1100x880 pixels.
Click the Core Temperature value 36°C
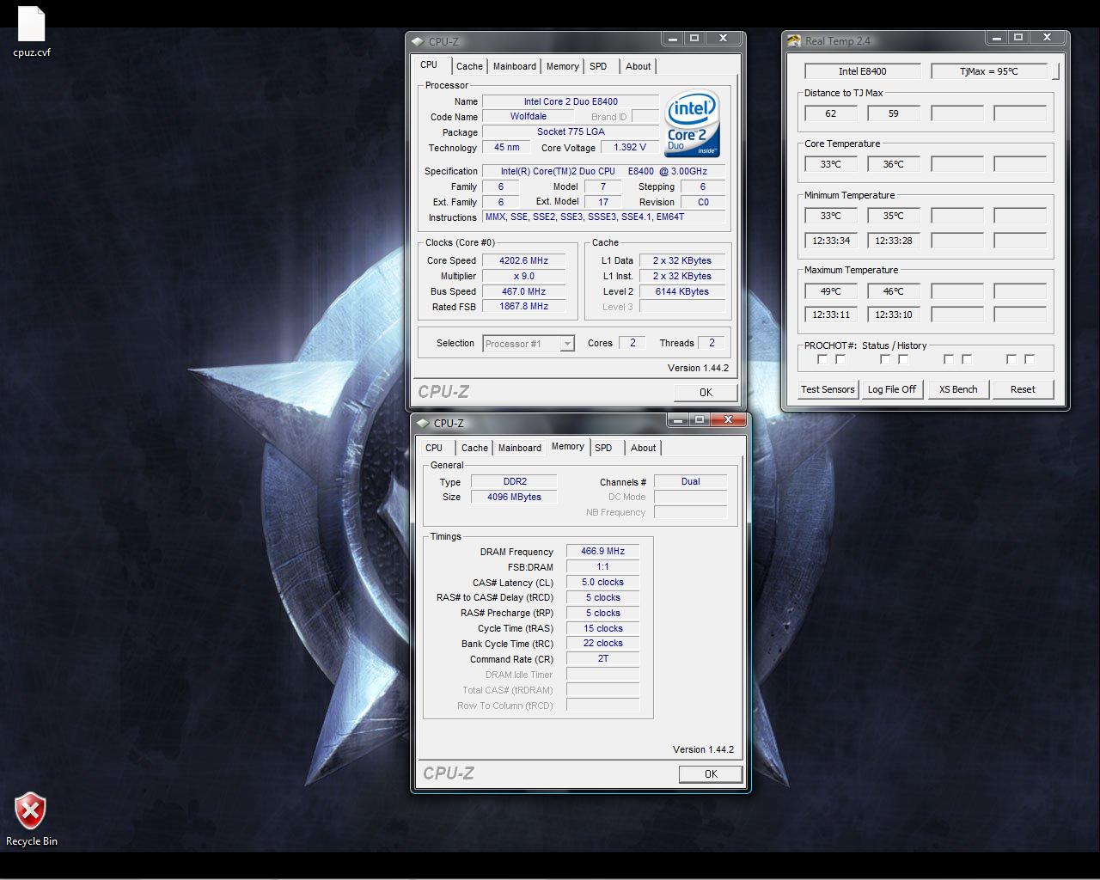click(894, 163)
